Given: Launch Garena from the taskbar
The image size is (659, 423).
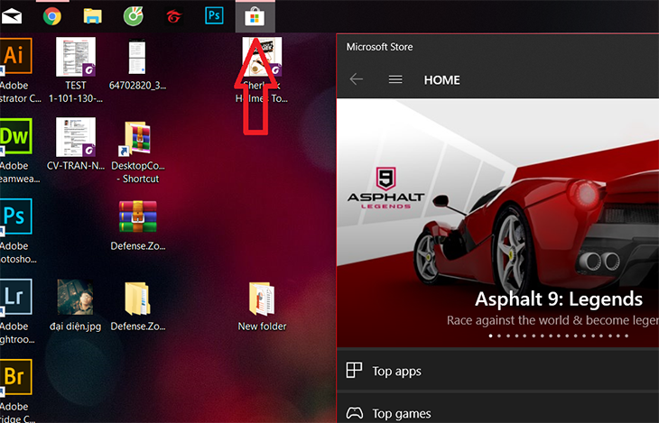Looking at the screenshot, I should [x=173, y=17].
